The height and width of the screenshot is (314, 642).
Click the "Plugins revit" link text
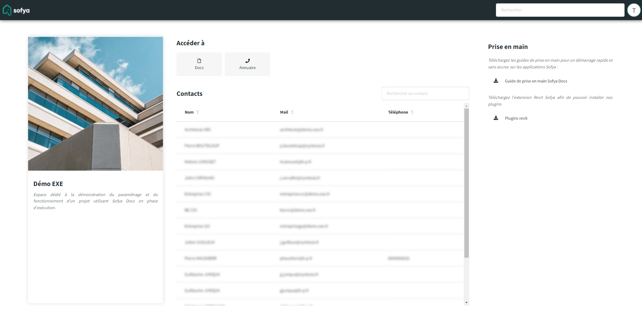pyautogui.click(x=516, y=118)
